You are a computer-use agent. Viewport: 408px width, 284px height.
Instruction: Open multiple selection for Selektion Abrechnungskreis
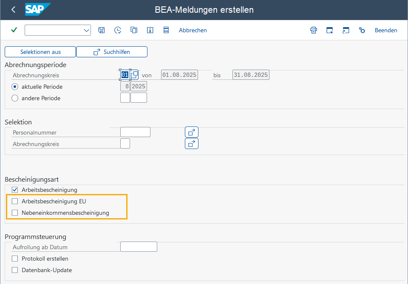(192, 143)
